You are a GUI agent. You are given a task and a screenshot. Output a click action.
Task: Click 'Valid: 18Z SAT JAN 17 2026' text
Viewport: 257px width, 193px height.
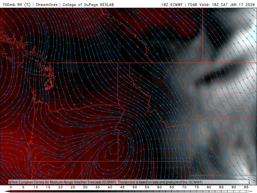point(227,5)
